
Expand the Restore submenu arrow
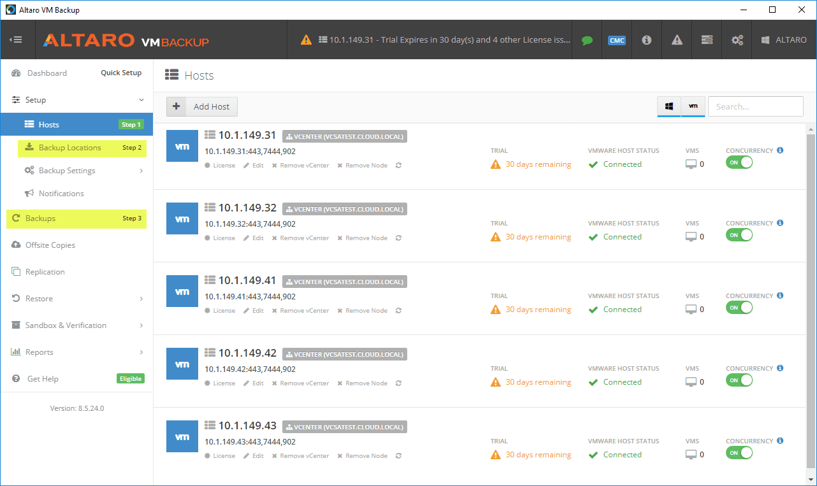(x=141, y=299)
